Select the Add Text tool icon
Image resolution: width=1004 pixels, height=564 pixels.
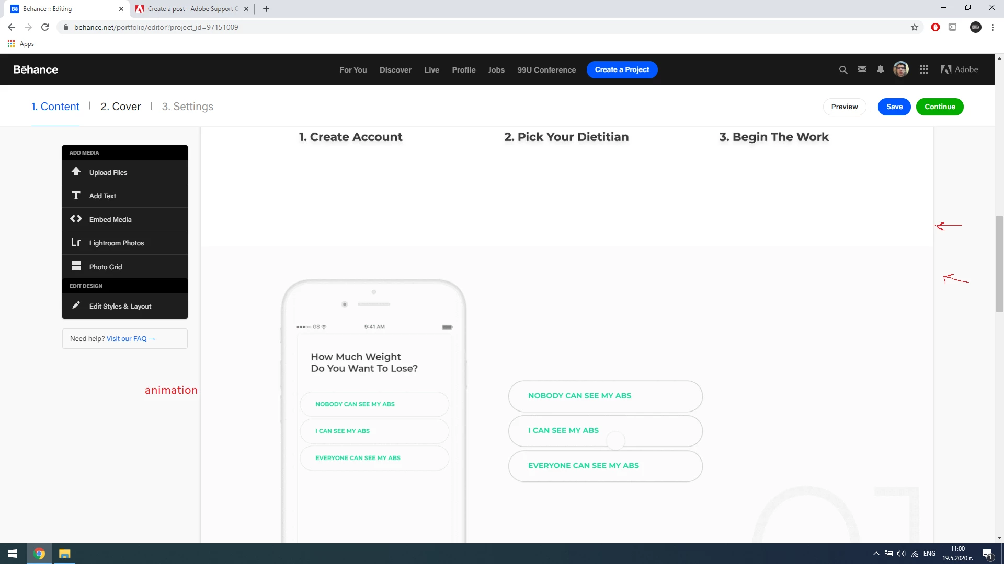[x=76, y=195]
